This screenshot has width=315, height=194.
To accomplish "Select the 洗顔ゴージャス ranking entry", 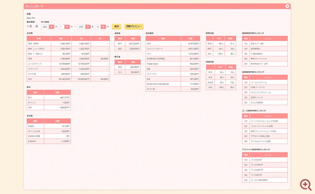I will (258, 87).
